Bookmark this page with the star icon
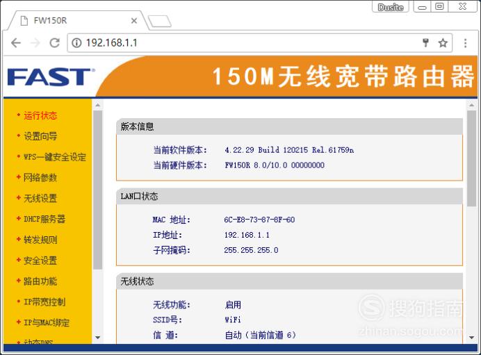The image size is (481, 355). click(x=443, y=43)
